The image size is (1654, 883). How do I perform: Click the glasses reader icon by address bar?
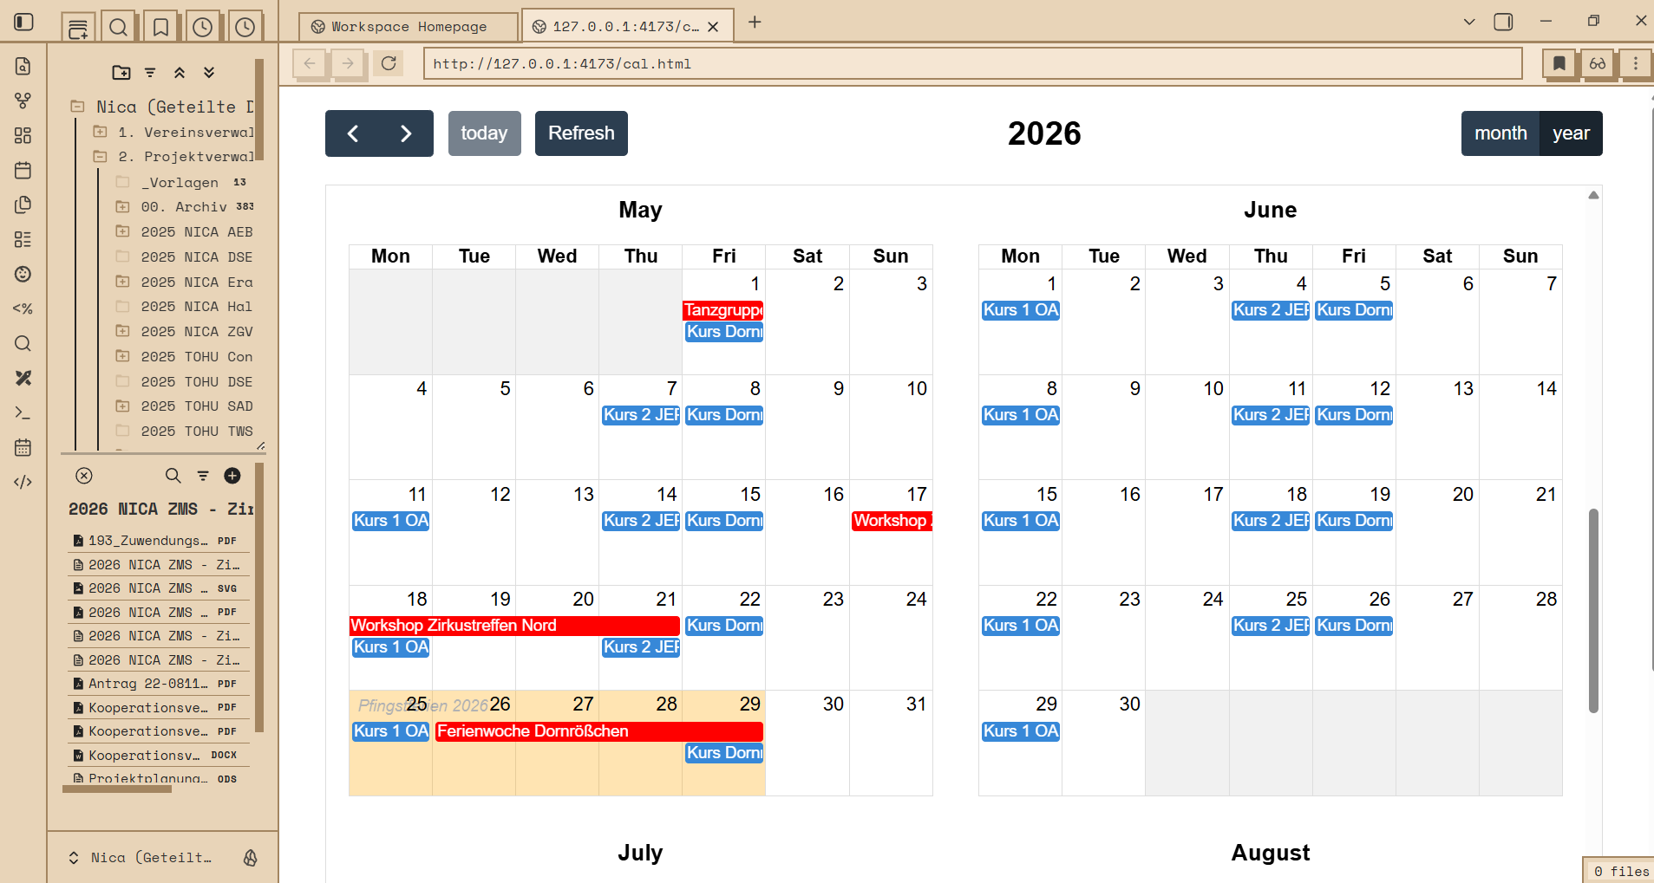pos(1597,63)
